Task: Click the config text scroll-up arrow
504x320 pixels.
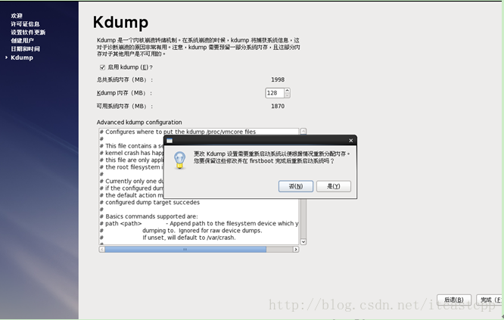Action: pos(303,131)
